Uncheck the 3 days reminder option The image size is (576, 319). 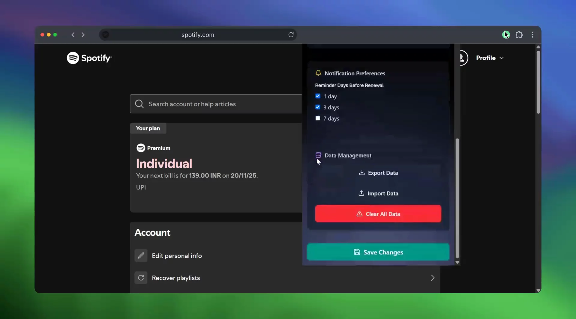318,107
